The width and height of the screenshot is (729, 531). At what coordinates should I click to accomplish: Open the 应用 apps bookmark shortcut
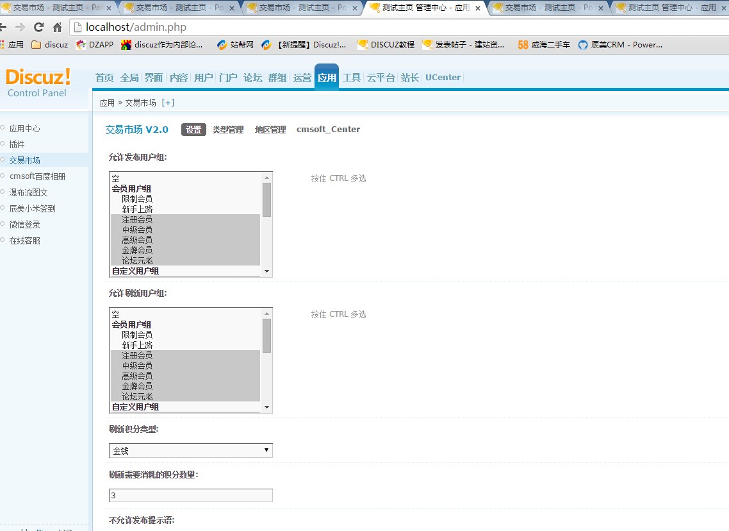tap(12, 45)
